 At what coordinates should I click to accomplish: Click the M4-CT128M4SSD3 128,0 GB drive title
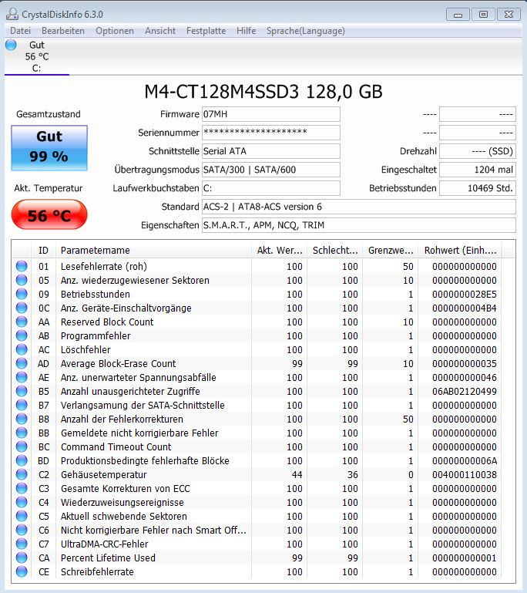click(263, 92)
